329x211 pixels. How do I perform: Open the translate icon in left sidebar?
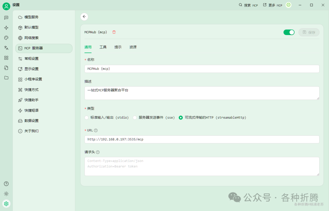[6, 48]
